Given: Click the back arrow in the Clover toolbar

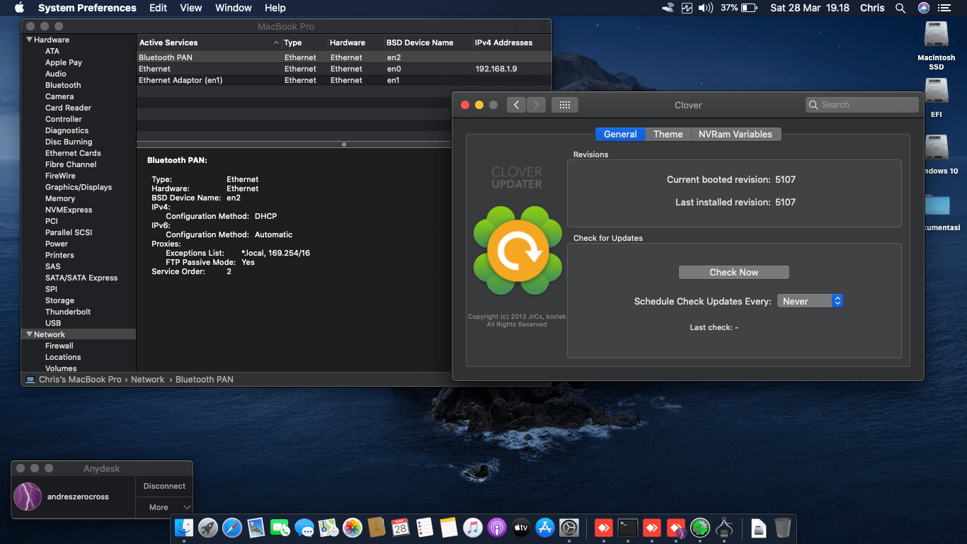Looking at the screenshot, I should tap(516, 105).
